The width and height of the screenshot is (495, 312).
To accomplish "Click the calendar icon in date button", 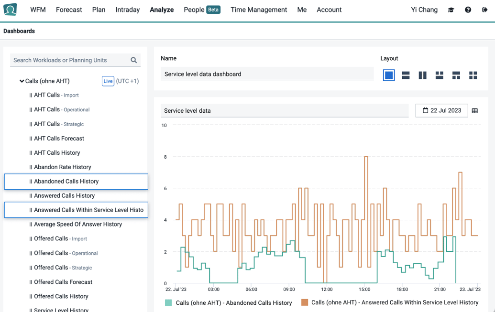I will click(425, 110).
